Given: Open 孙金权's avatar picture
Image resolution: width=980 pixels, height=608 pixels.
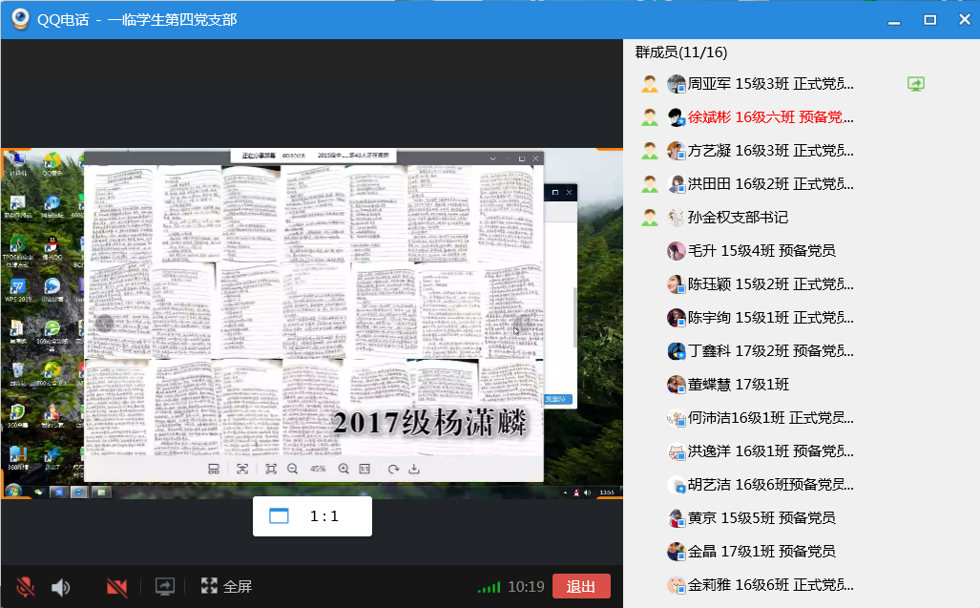Looking at the screenshot, I should [x=677, y=218].
